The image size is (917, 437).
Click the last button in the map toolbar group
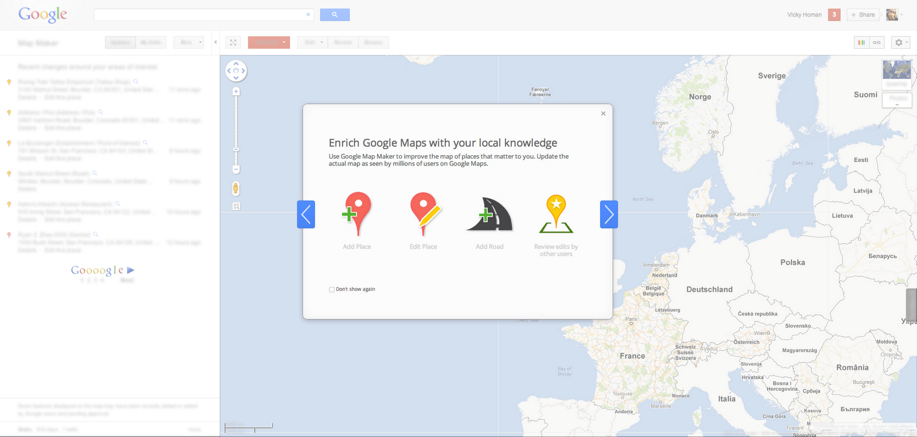pyautogui.click(x=373, y=42)
